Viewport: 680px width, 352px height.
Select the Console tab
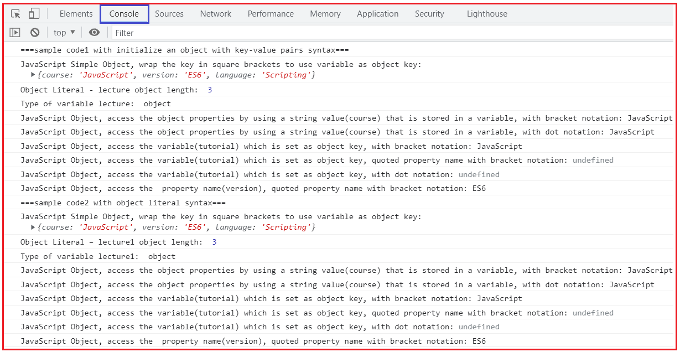[124, 14]
